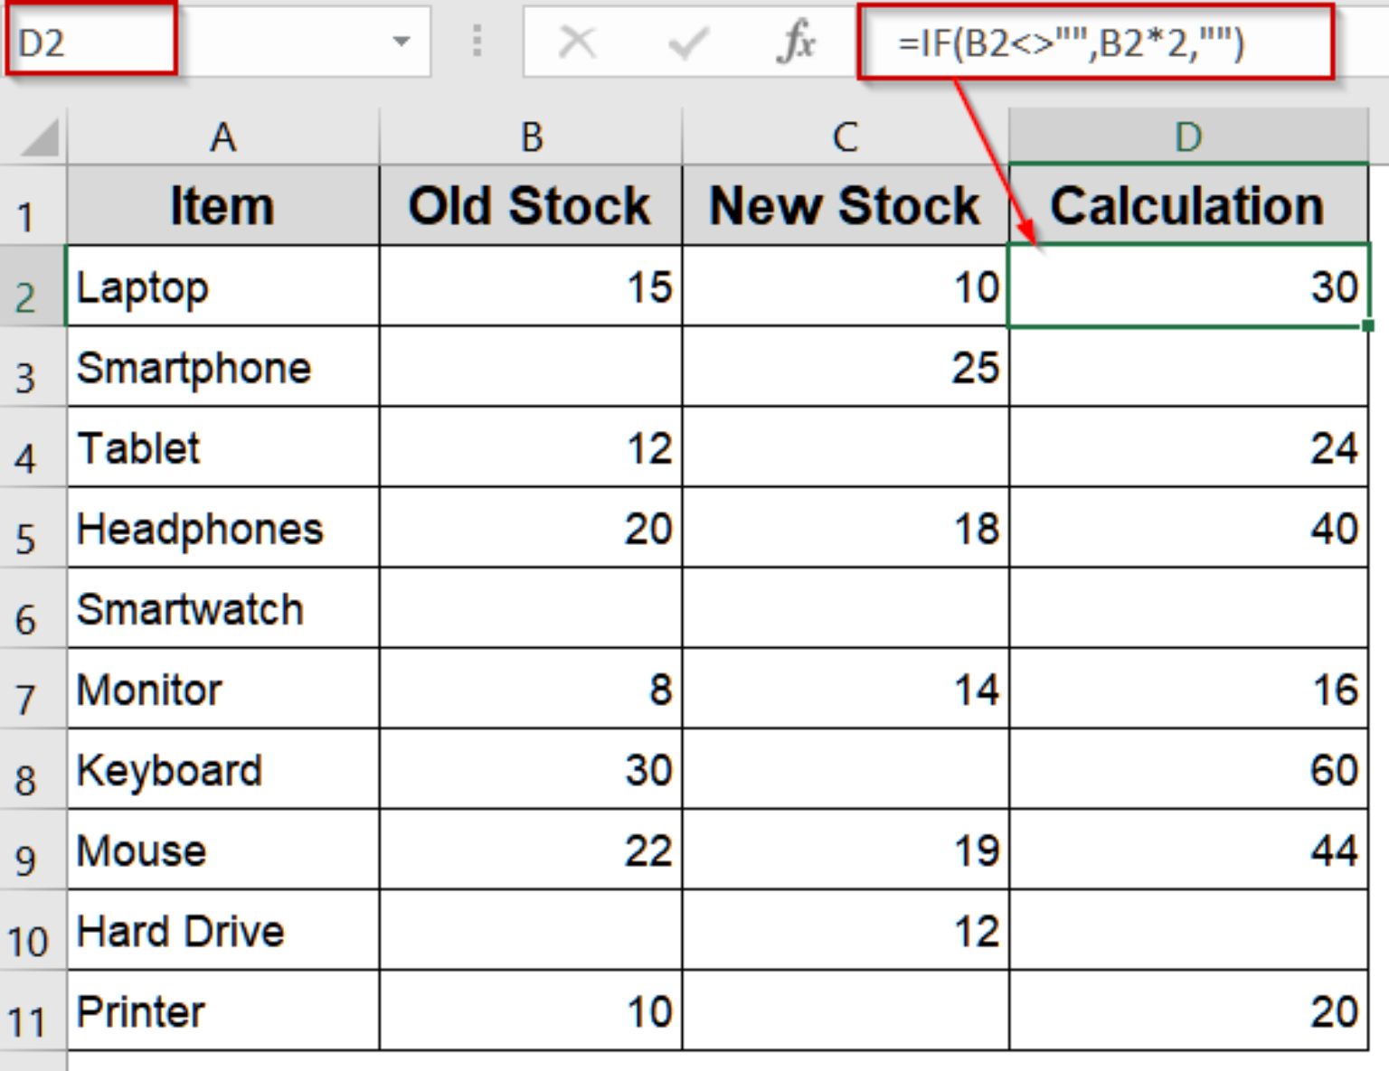The height and width of the screenshot is (1071, 1389).
Task: Click the Enter checkmark icon on formula bar
Action: tap(689, 41)
